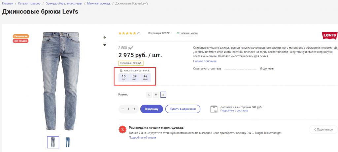Open Подробнее об акции link
The image size is (338, 152).
(x=142, y=138)
